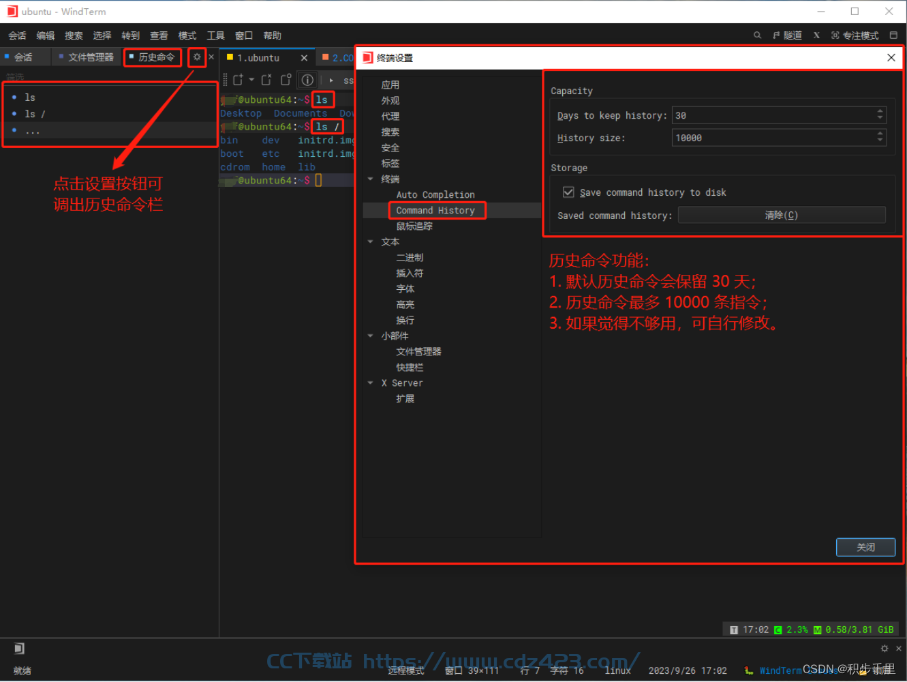This screenshot has height=682, width=907.
Task: Collapse the X Server tree node
Action: 371,383
